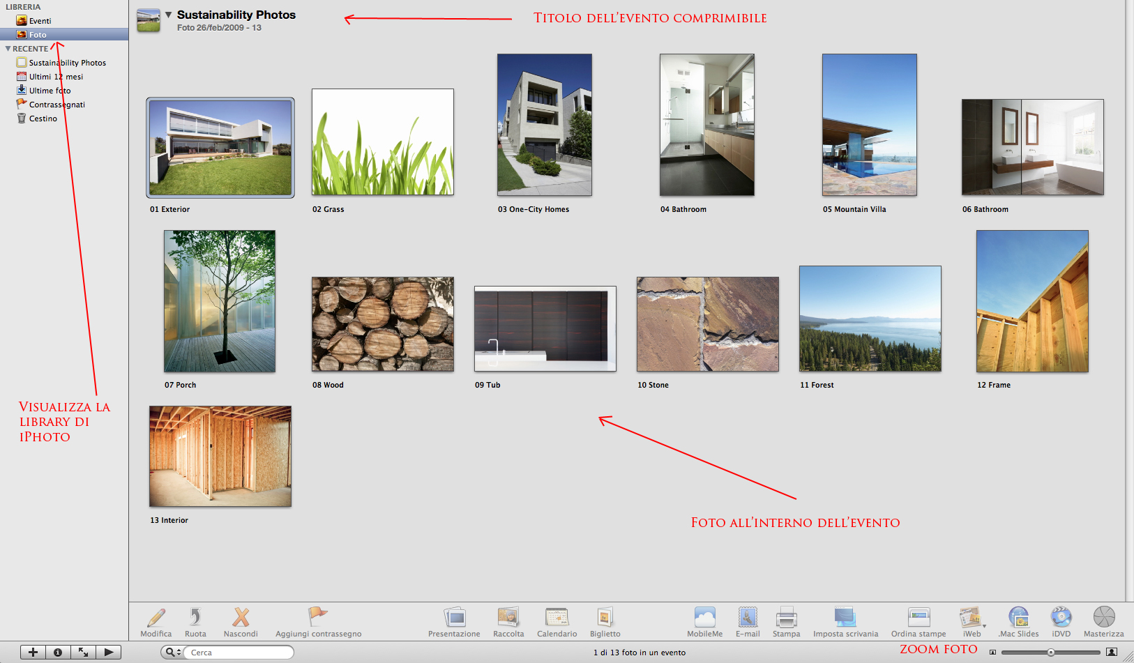Click the Cerca search field
The image size is (1134, 663).
click(x=239, y=653)
